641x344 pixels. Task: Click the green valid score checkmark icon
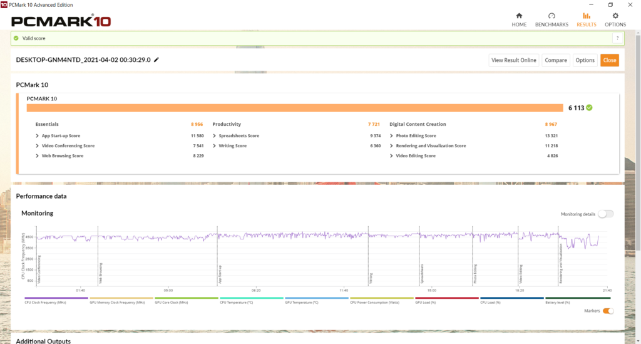tap(16, 38)
